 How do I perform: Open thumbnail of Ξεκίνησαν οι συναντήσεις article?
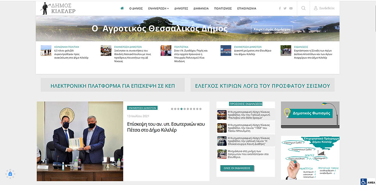click(x=106, y=51)
